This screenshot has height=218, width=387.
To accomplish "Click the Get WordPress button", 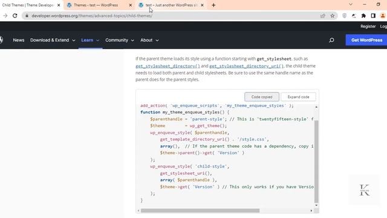I will (366, 40).
